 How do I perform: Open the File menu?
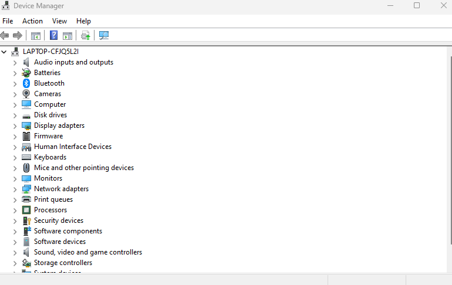pyautogui.click(x=8, y=21)
